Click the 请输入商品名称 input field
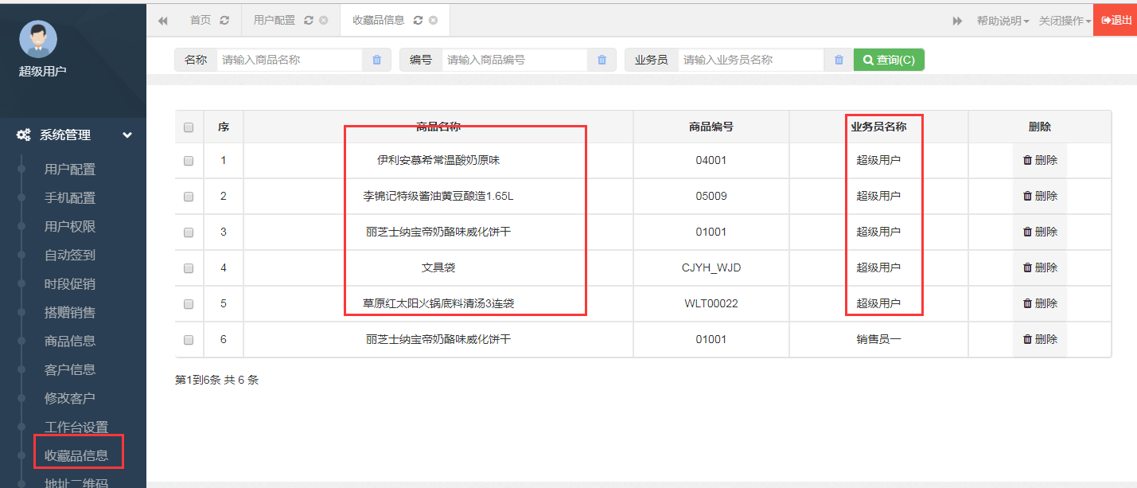Screen dimensions: 1137x488 pos(290,60)
